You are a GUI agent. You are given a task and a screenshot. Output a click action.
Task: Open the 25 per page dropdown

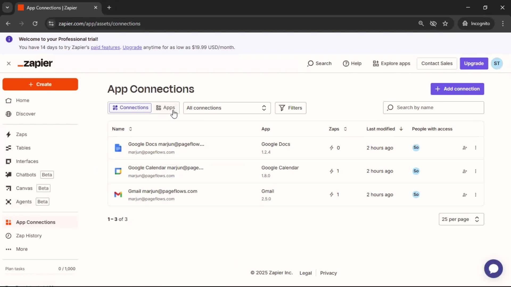click(x=461, y=219)
